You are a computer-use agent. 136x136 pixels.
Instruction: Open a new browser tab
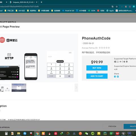[x=41, y=2]
